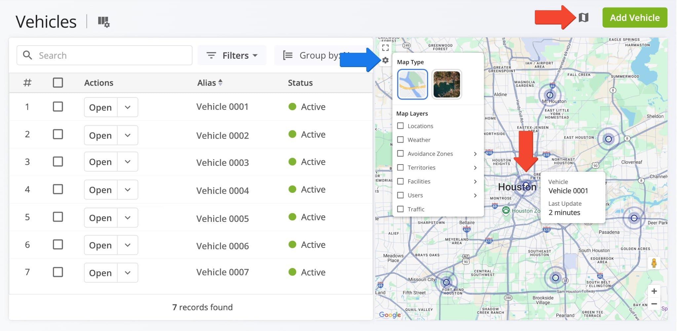Open Vehicle 0003's record with its Open button
Image resolution: width=677 pixels, height=331 pixels.
click(x=100, y=162)
